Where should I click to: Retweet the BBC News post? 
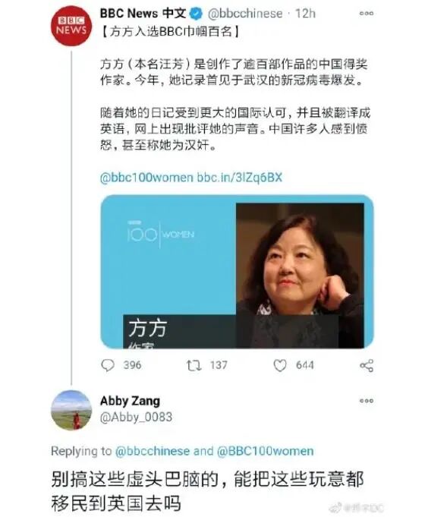click(x=194, y=365)
